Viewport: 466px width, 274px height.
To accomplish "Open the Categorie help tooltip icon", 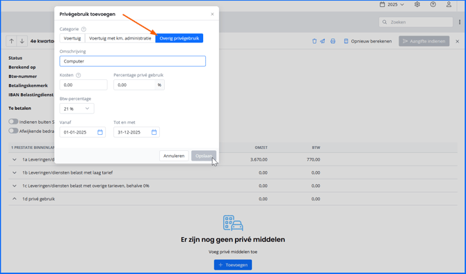I will tap(83, 29).
